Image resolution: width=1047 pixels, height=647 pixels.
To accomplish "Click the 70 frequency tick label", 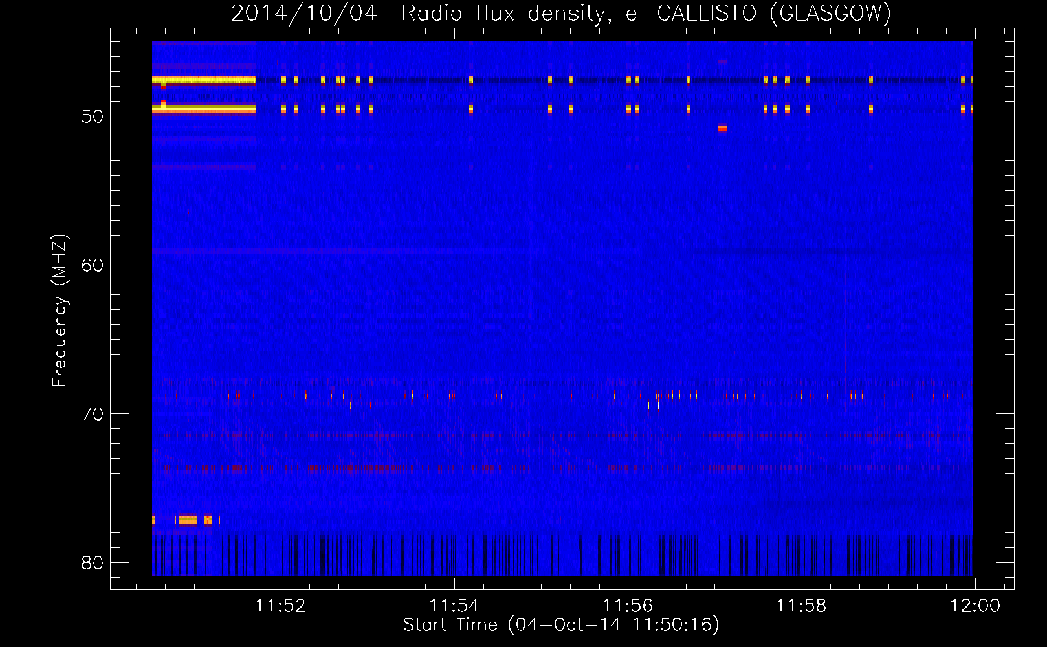I will click(x=93, y=414).
